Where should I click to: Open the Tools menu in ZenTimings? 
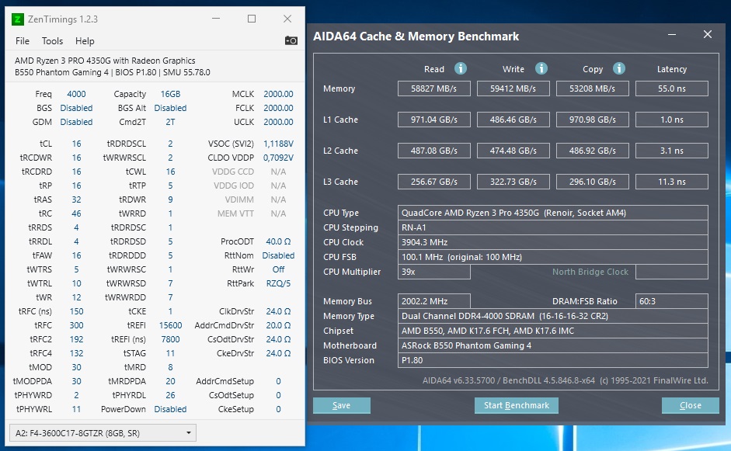(52, 41)
